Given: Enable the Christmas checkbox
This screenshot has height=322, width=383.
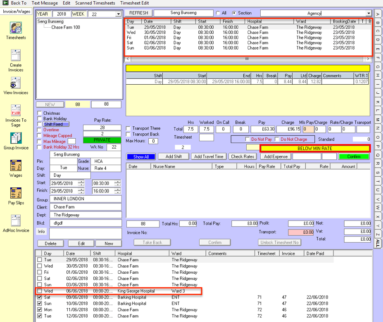Looking at the screenshot, I should coord(40,113).
